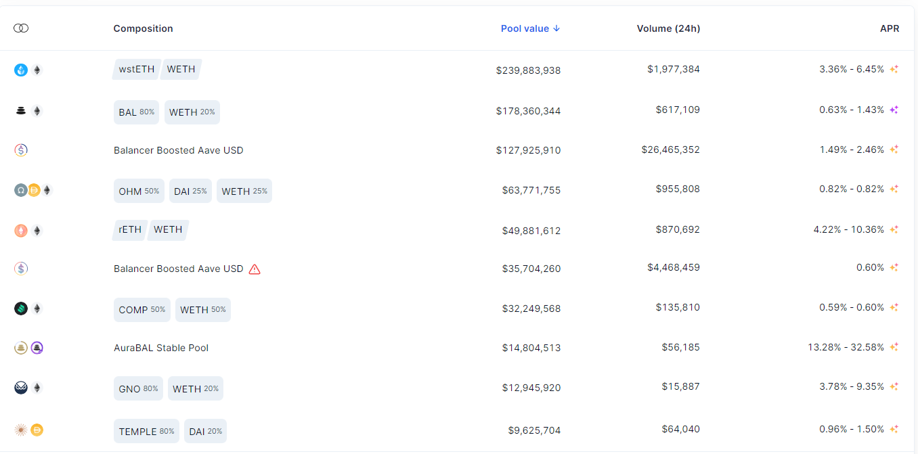Screen dimensions: 918x454
Task: Click APR sparkle icon next to 13.28% - 32.58%
Action: tap(894, 347)
